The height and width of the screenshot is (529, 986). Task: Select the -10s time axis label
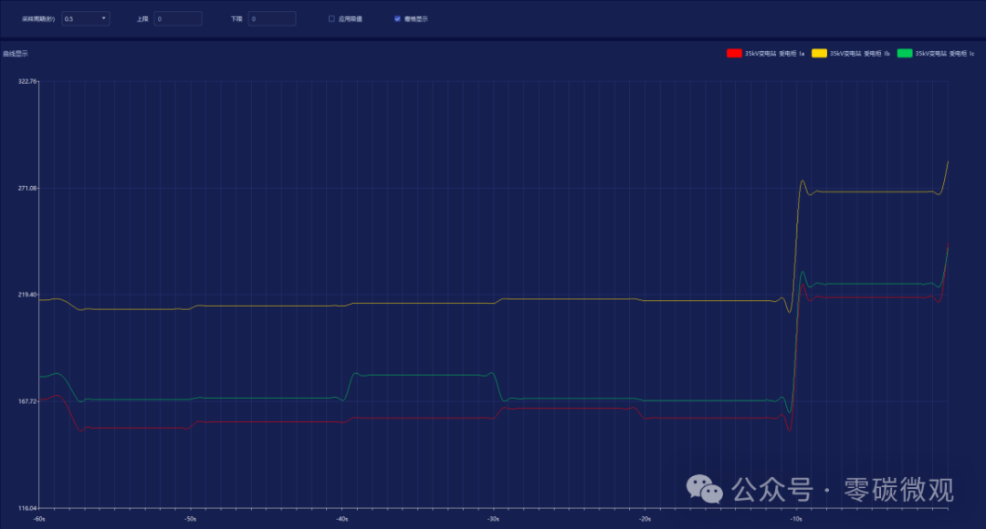click(x=796, y=519)
